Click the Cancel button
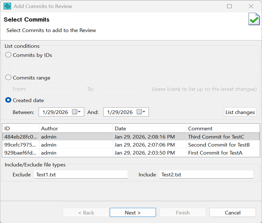The width and height of the screenshot is (262, 223). click(x=233, y=212)
